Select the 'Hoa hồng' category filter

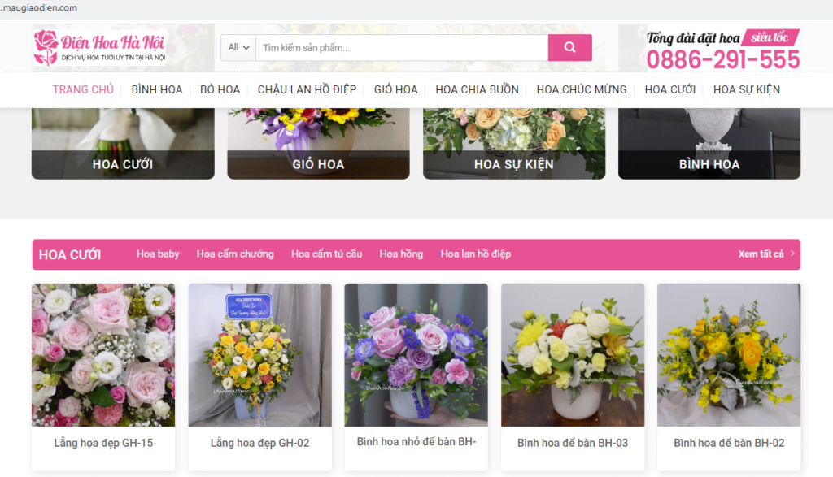[400, 254]
